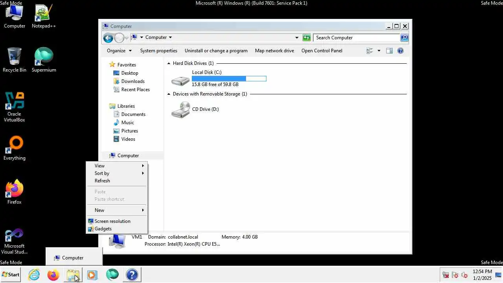Image resolution: width=503 pixels, height=283 pixels.
Task: Click the Search Computer field
Action: (356, 38)
